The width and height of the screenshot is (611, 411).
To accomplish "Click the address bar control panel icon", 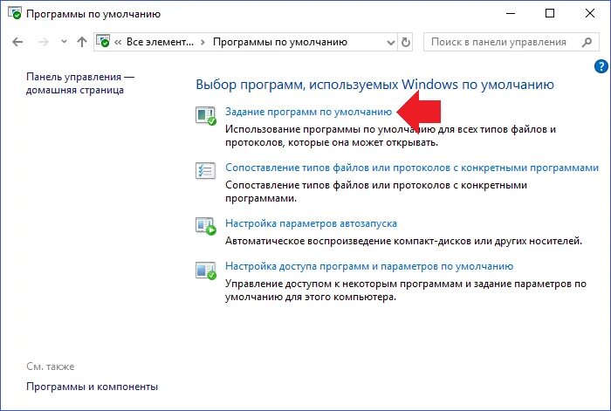I will click(103, 41).
